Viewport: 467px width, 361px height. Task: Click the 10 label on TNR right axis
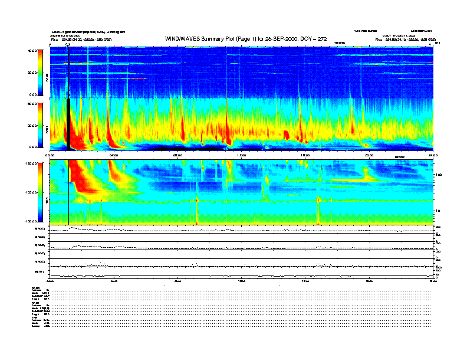click(439, 211)
